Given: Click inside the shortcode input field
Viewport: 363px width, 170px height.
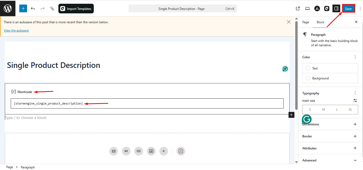Looking at the screenshot, I should 147,103.
